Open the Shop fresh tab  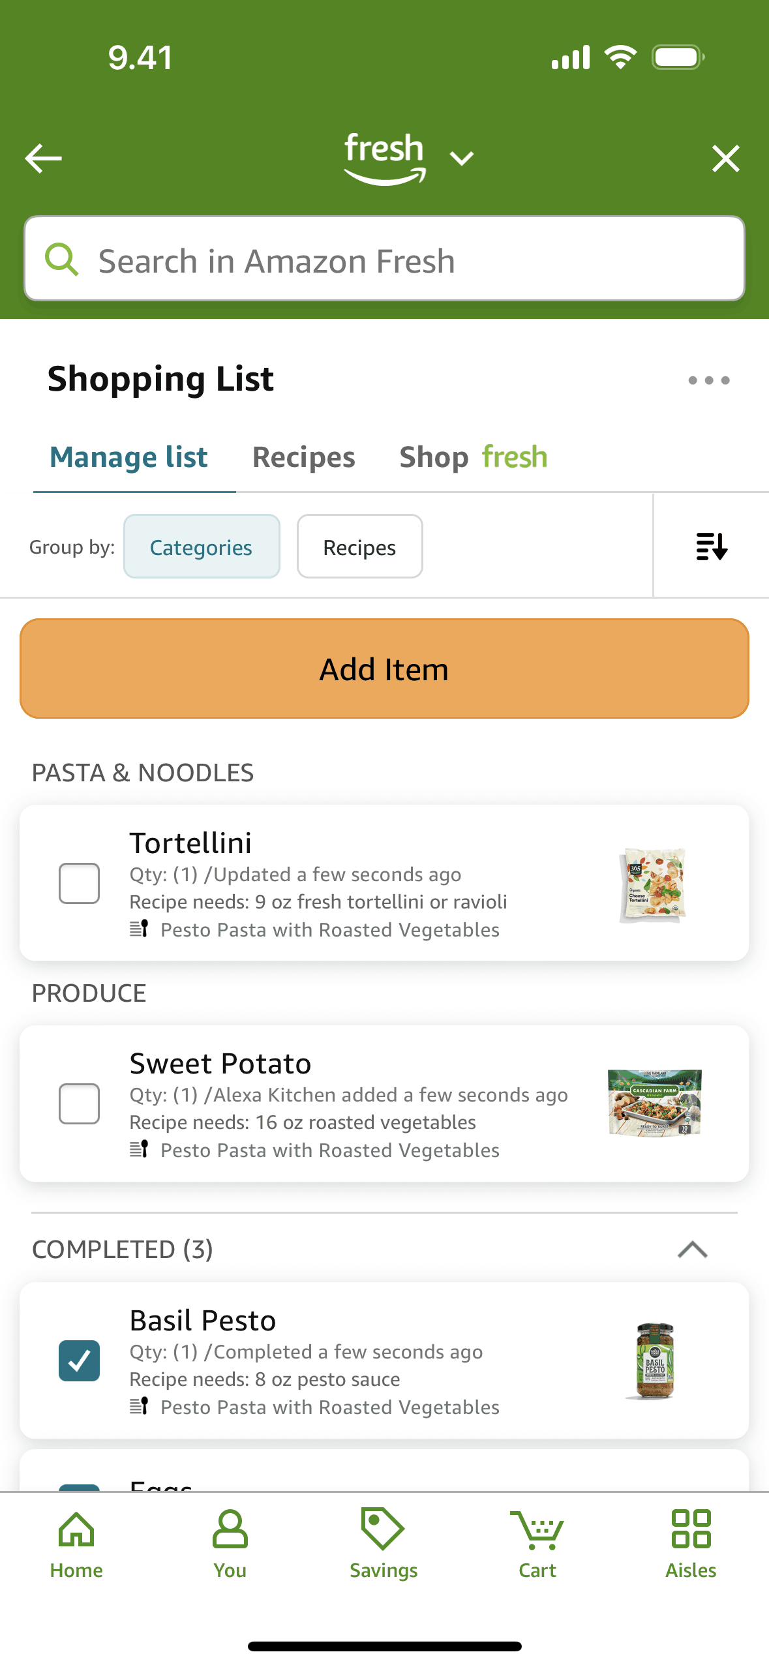[x=473, y=457]
